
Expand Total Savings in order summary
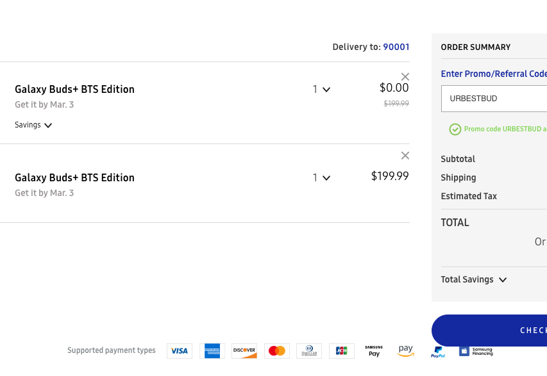(x=473, y=280)
